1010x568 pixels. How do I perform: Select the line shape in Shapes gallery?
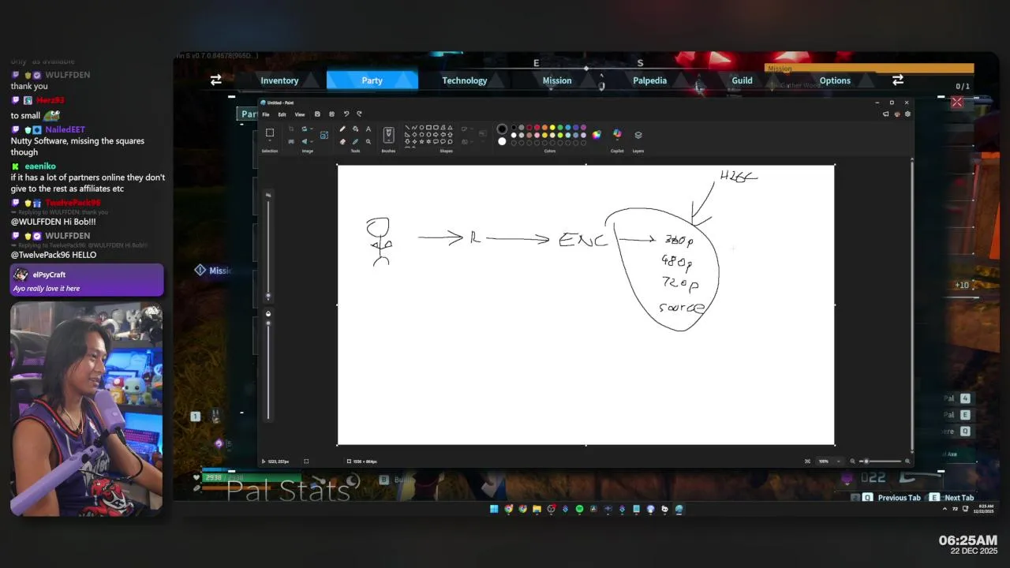pyautogui.click(x=407, y=127)
